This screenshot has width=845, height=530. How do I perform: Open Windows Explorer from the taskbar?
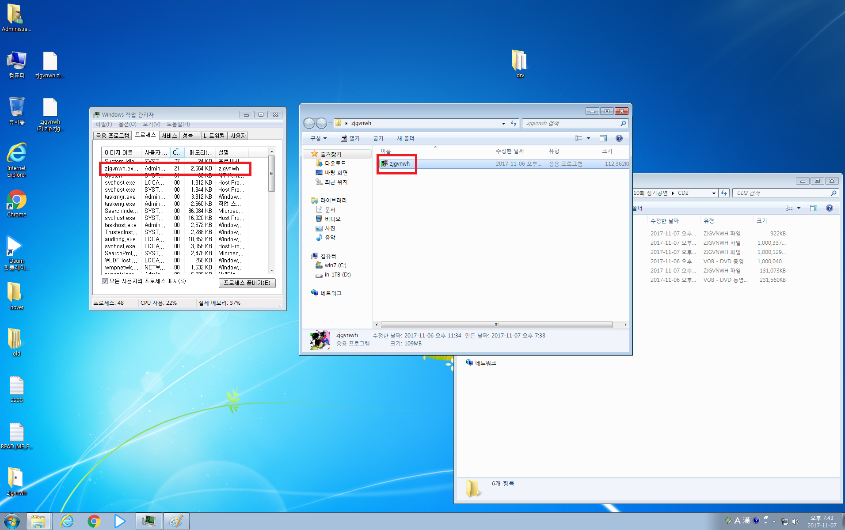click(x=38, y=521)
